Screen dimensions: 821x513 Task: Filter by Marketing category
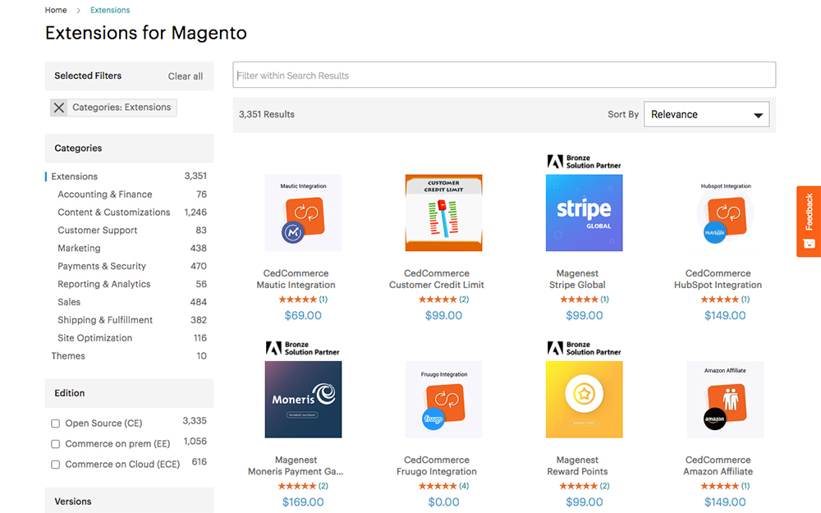click(x=79, y=248)
